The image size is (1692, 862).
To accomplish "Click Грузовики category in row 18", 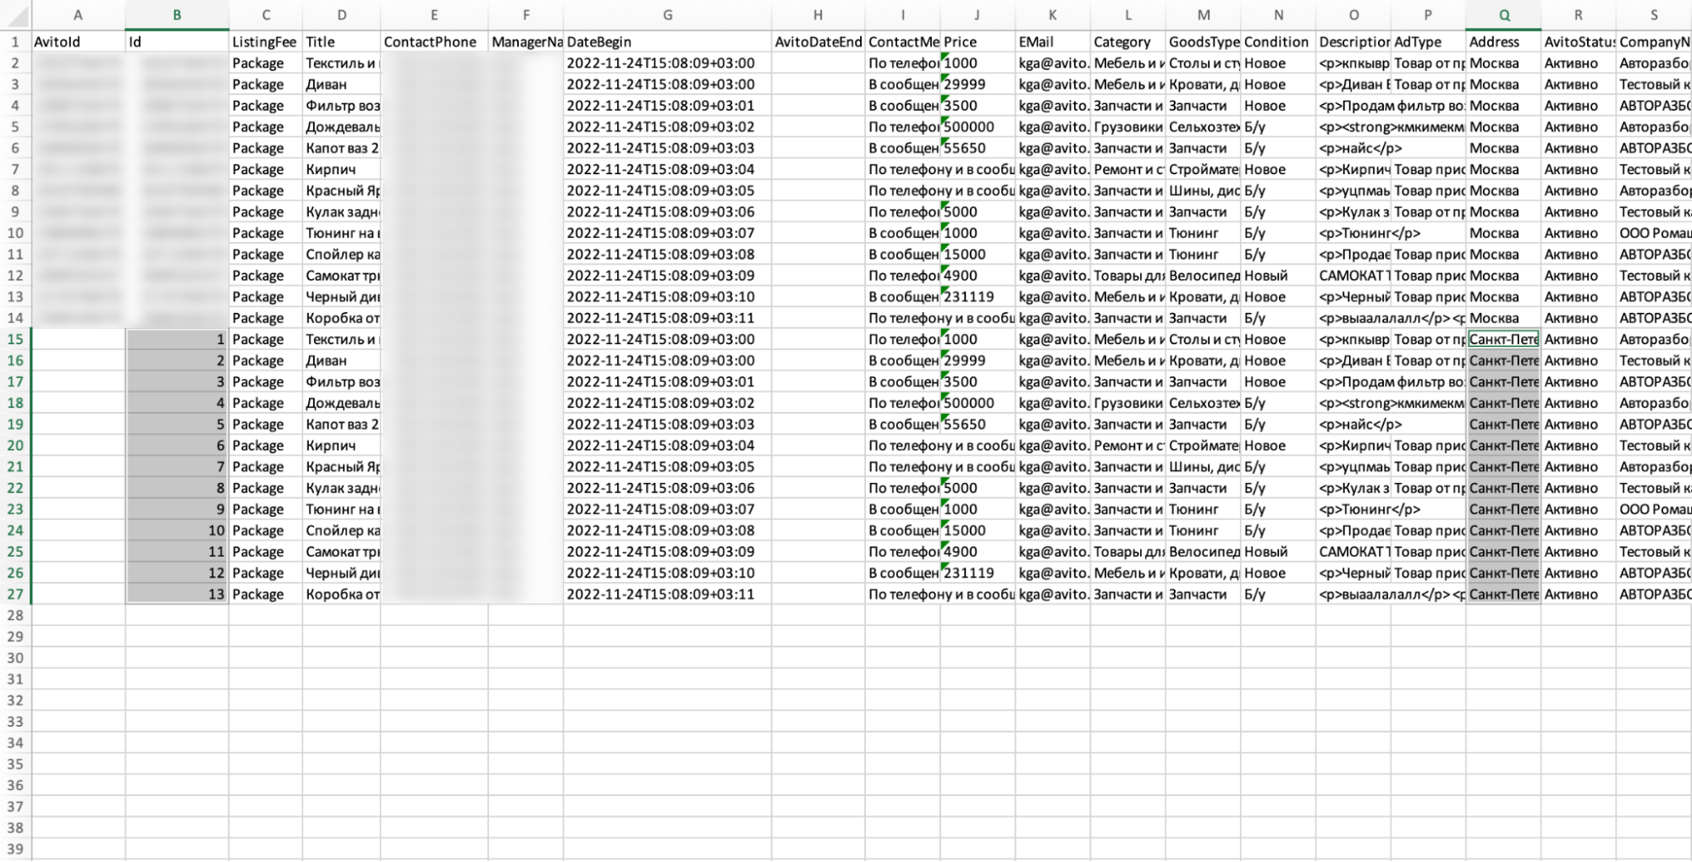I will click(1127, 404).
